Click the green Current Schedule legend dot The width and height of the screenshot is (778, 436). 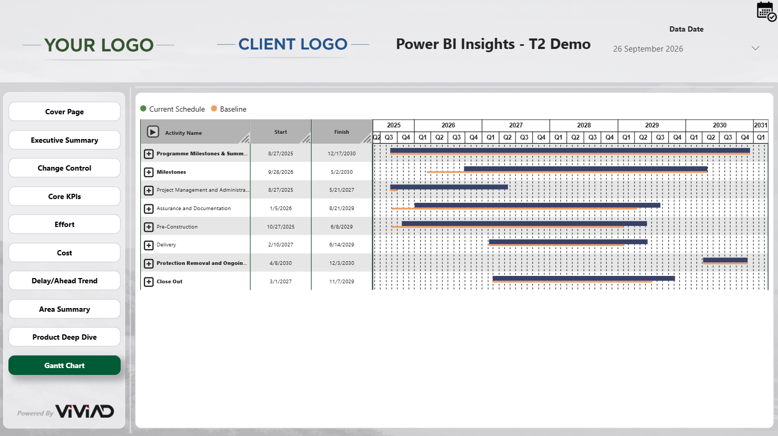[x=143, y=109]
